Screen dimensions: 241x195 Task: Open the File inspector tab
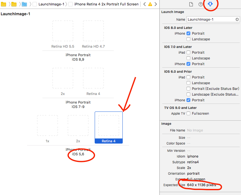click(x=191, y=4)
